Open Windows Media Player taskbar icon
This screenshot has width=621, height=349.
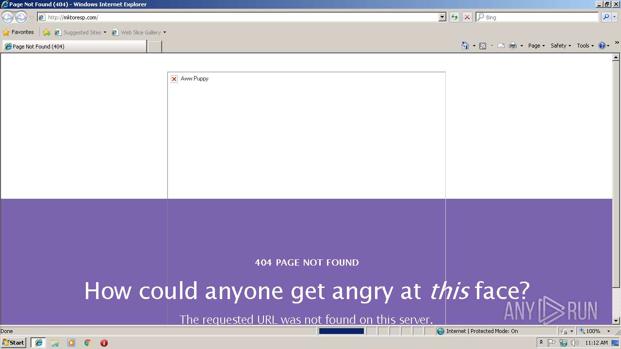71,343
